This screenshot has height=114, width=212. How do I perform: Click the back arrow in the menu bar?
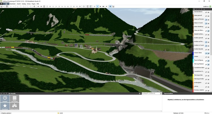(1, 4)
